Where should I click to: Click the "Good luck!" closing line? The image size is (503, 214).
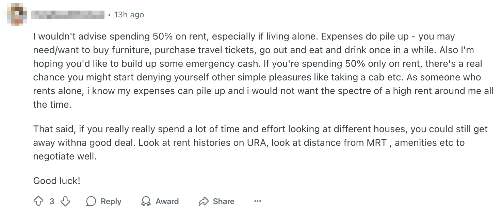tap(56, 181)
